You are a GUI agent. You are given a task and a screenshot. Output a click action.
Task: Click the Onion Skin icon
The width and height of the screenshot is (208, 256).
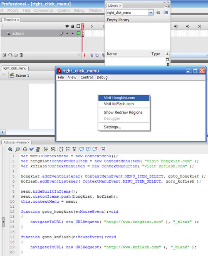tap(92, 55)
